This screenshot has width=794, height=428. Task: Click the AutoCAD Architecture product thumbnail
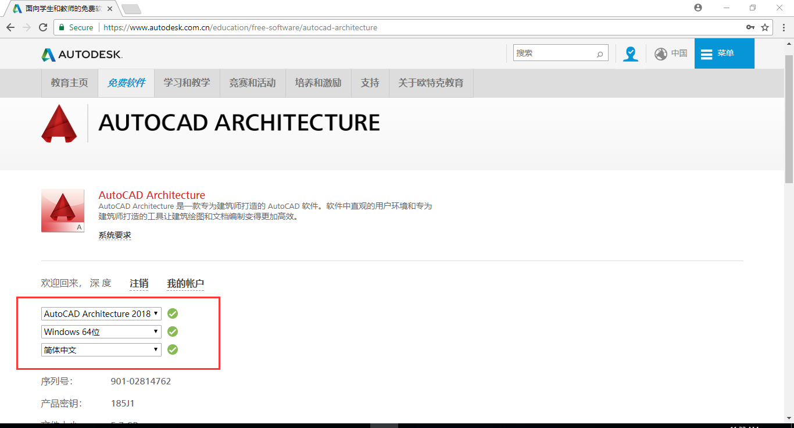click(x=63, y=211)
